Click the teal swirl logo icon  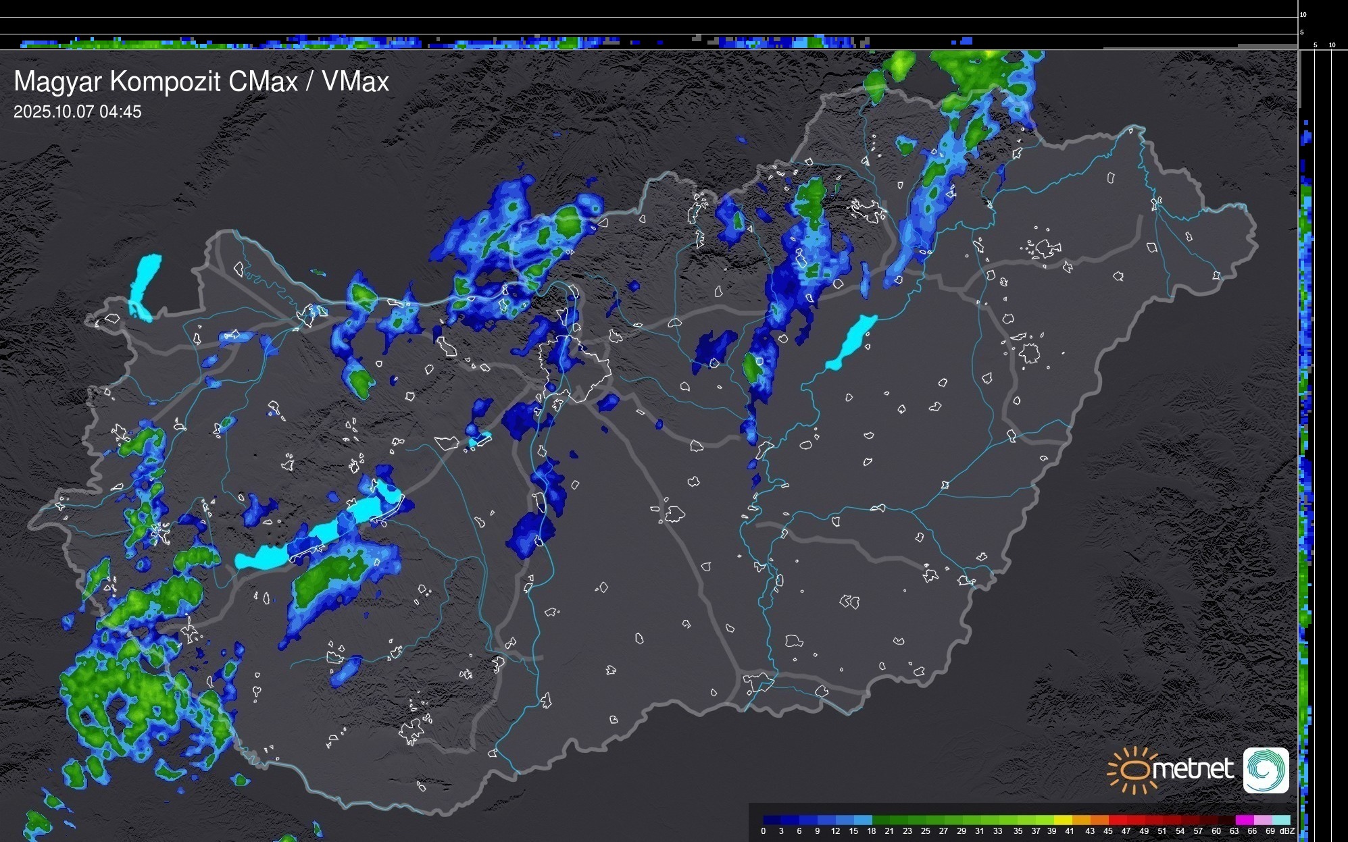click(x=1266, y=770)
